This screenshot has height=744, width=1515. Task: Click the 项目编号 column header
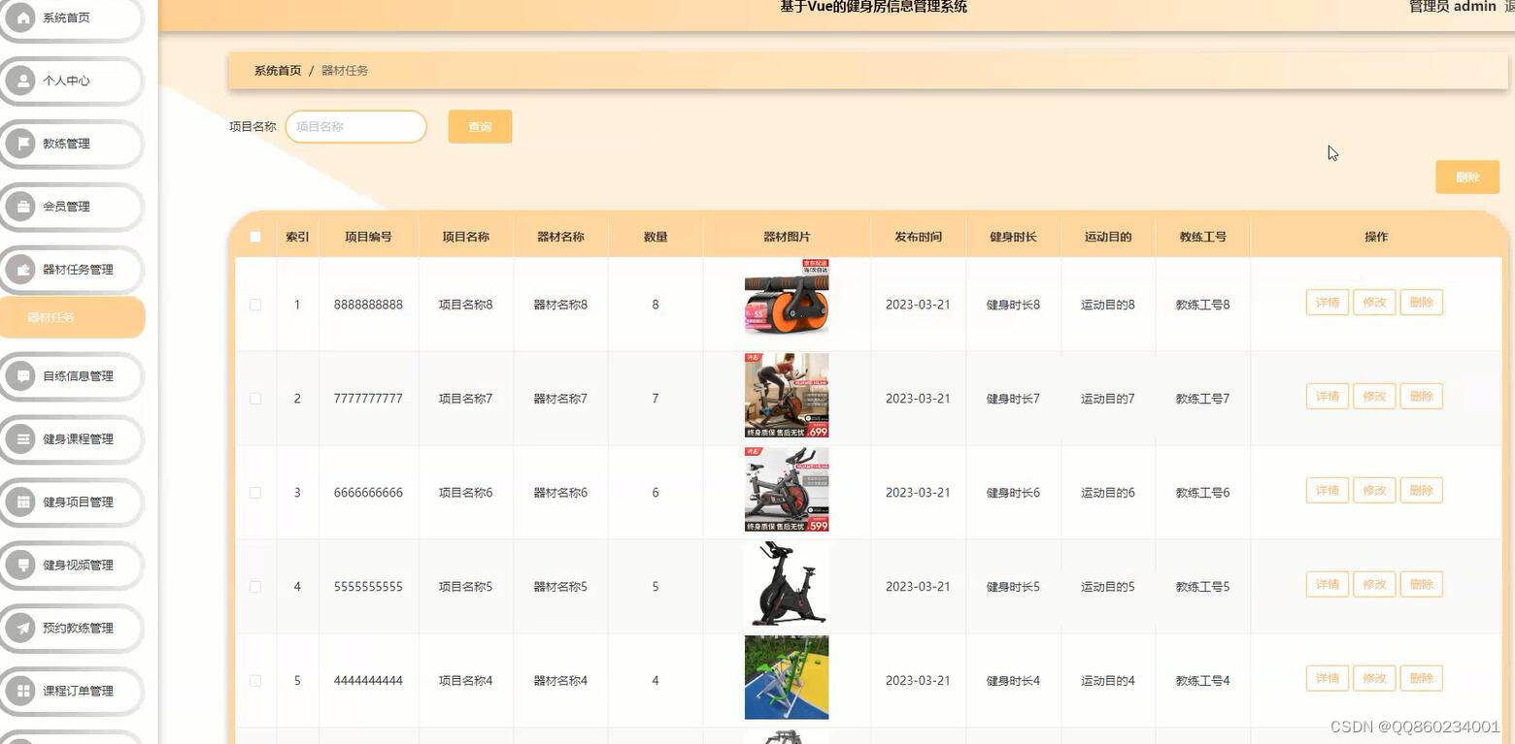[368, 237]
